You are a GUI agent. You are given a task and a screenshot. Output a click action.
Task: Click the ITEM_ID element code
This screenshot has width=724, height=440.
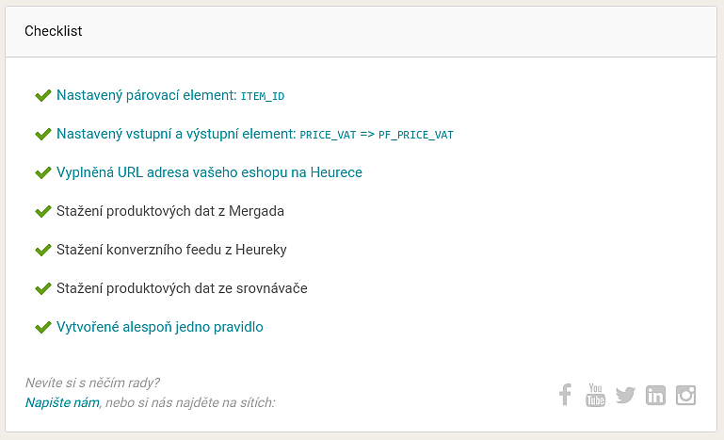pos(263,96)
